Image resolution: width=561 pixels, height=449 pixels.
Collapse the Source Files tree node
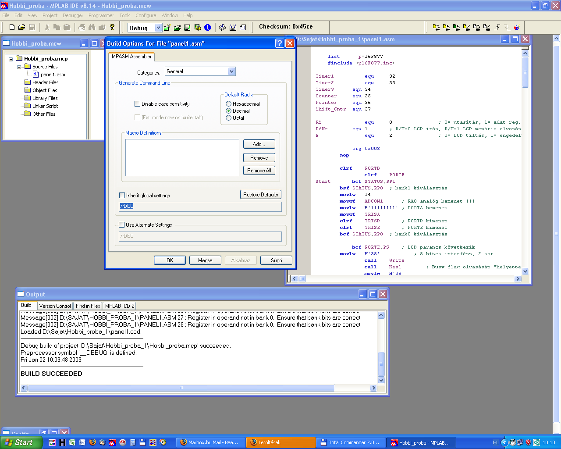click(x=19, y=67)
